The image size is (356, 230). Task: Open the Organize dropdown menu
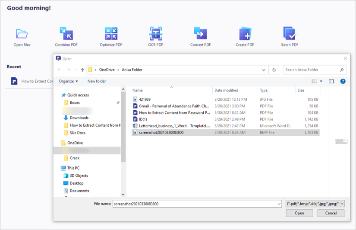69,81
